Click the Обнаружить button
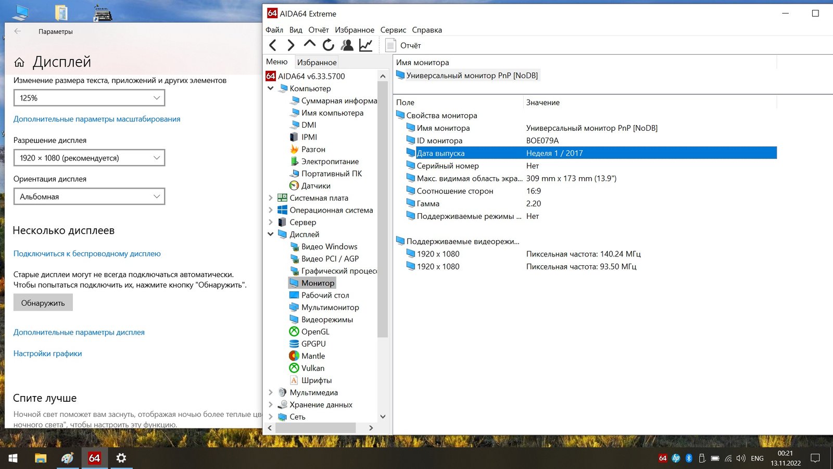833x469 pixels. (x=43, y=303)
